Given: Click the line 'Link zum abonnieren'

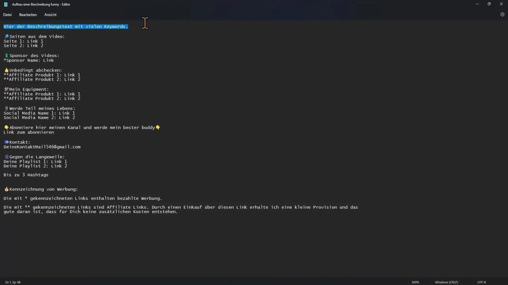Looking at the screenshot, I should coord(29,132).
